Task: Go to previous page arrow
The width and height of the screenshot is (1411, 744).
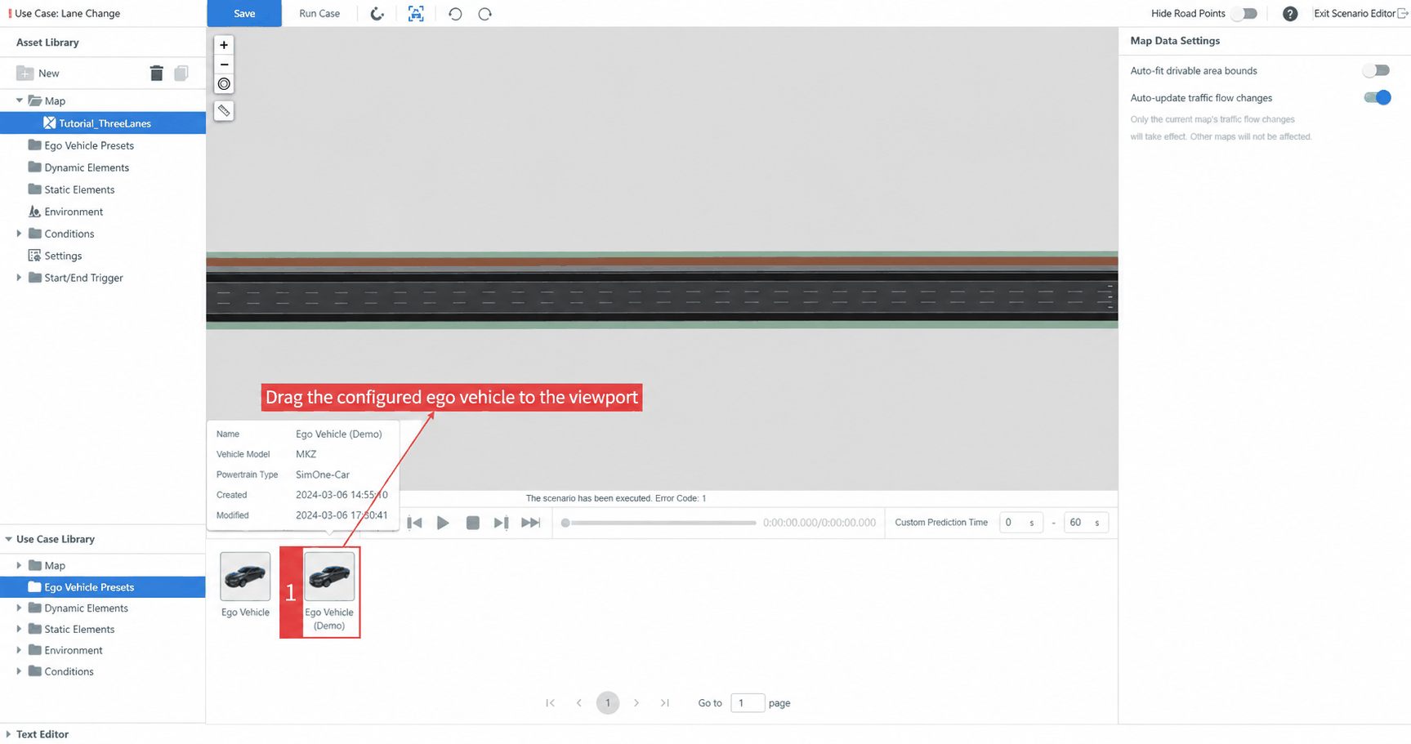Action: tap(579, 703)
